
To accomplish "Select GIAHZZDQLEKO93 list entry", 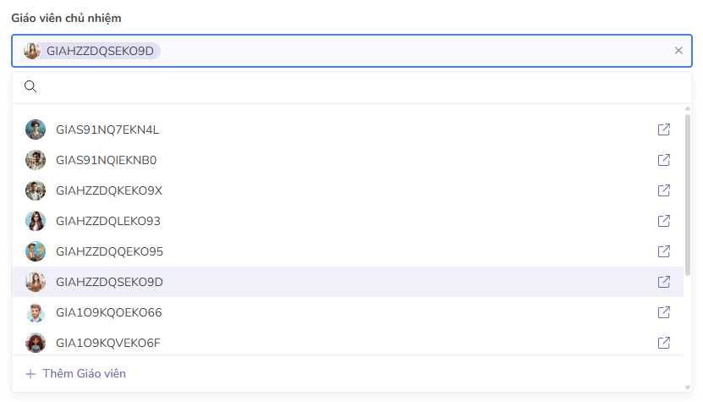I will [107, 221].
